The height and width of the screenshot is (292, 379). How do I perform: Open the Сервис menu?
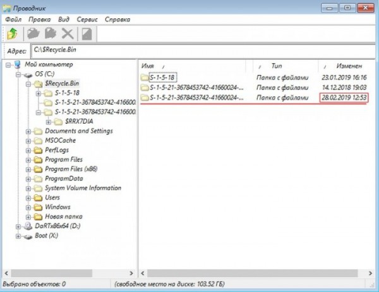[87, 20]
